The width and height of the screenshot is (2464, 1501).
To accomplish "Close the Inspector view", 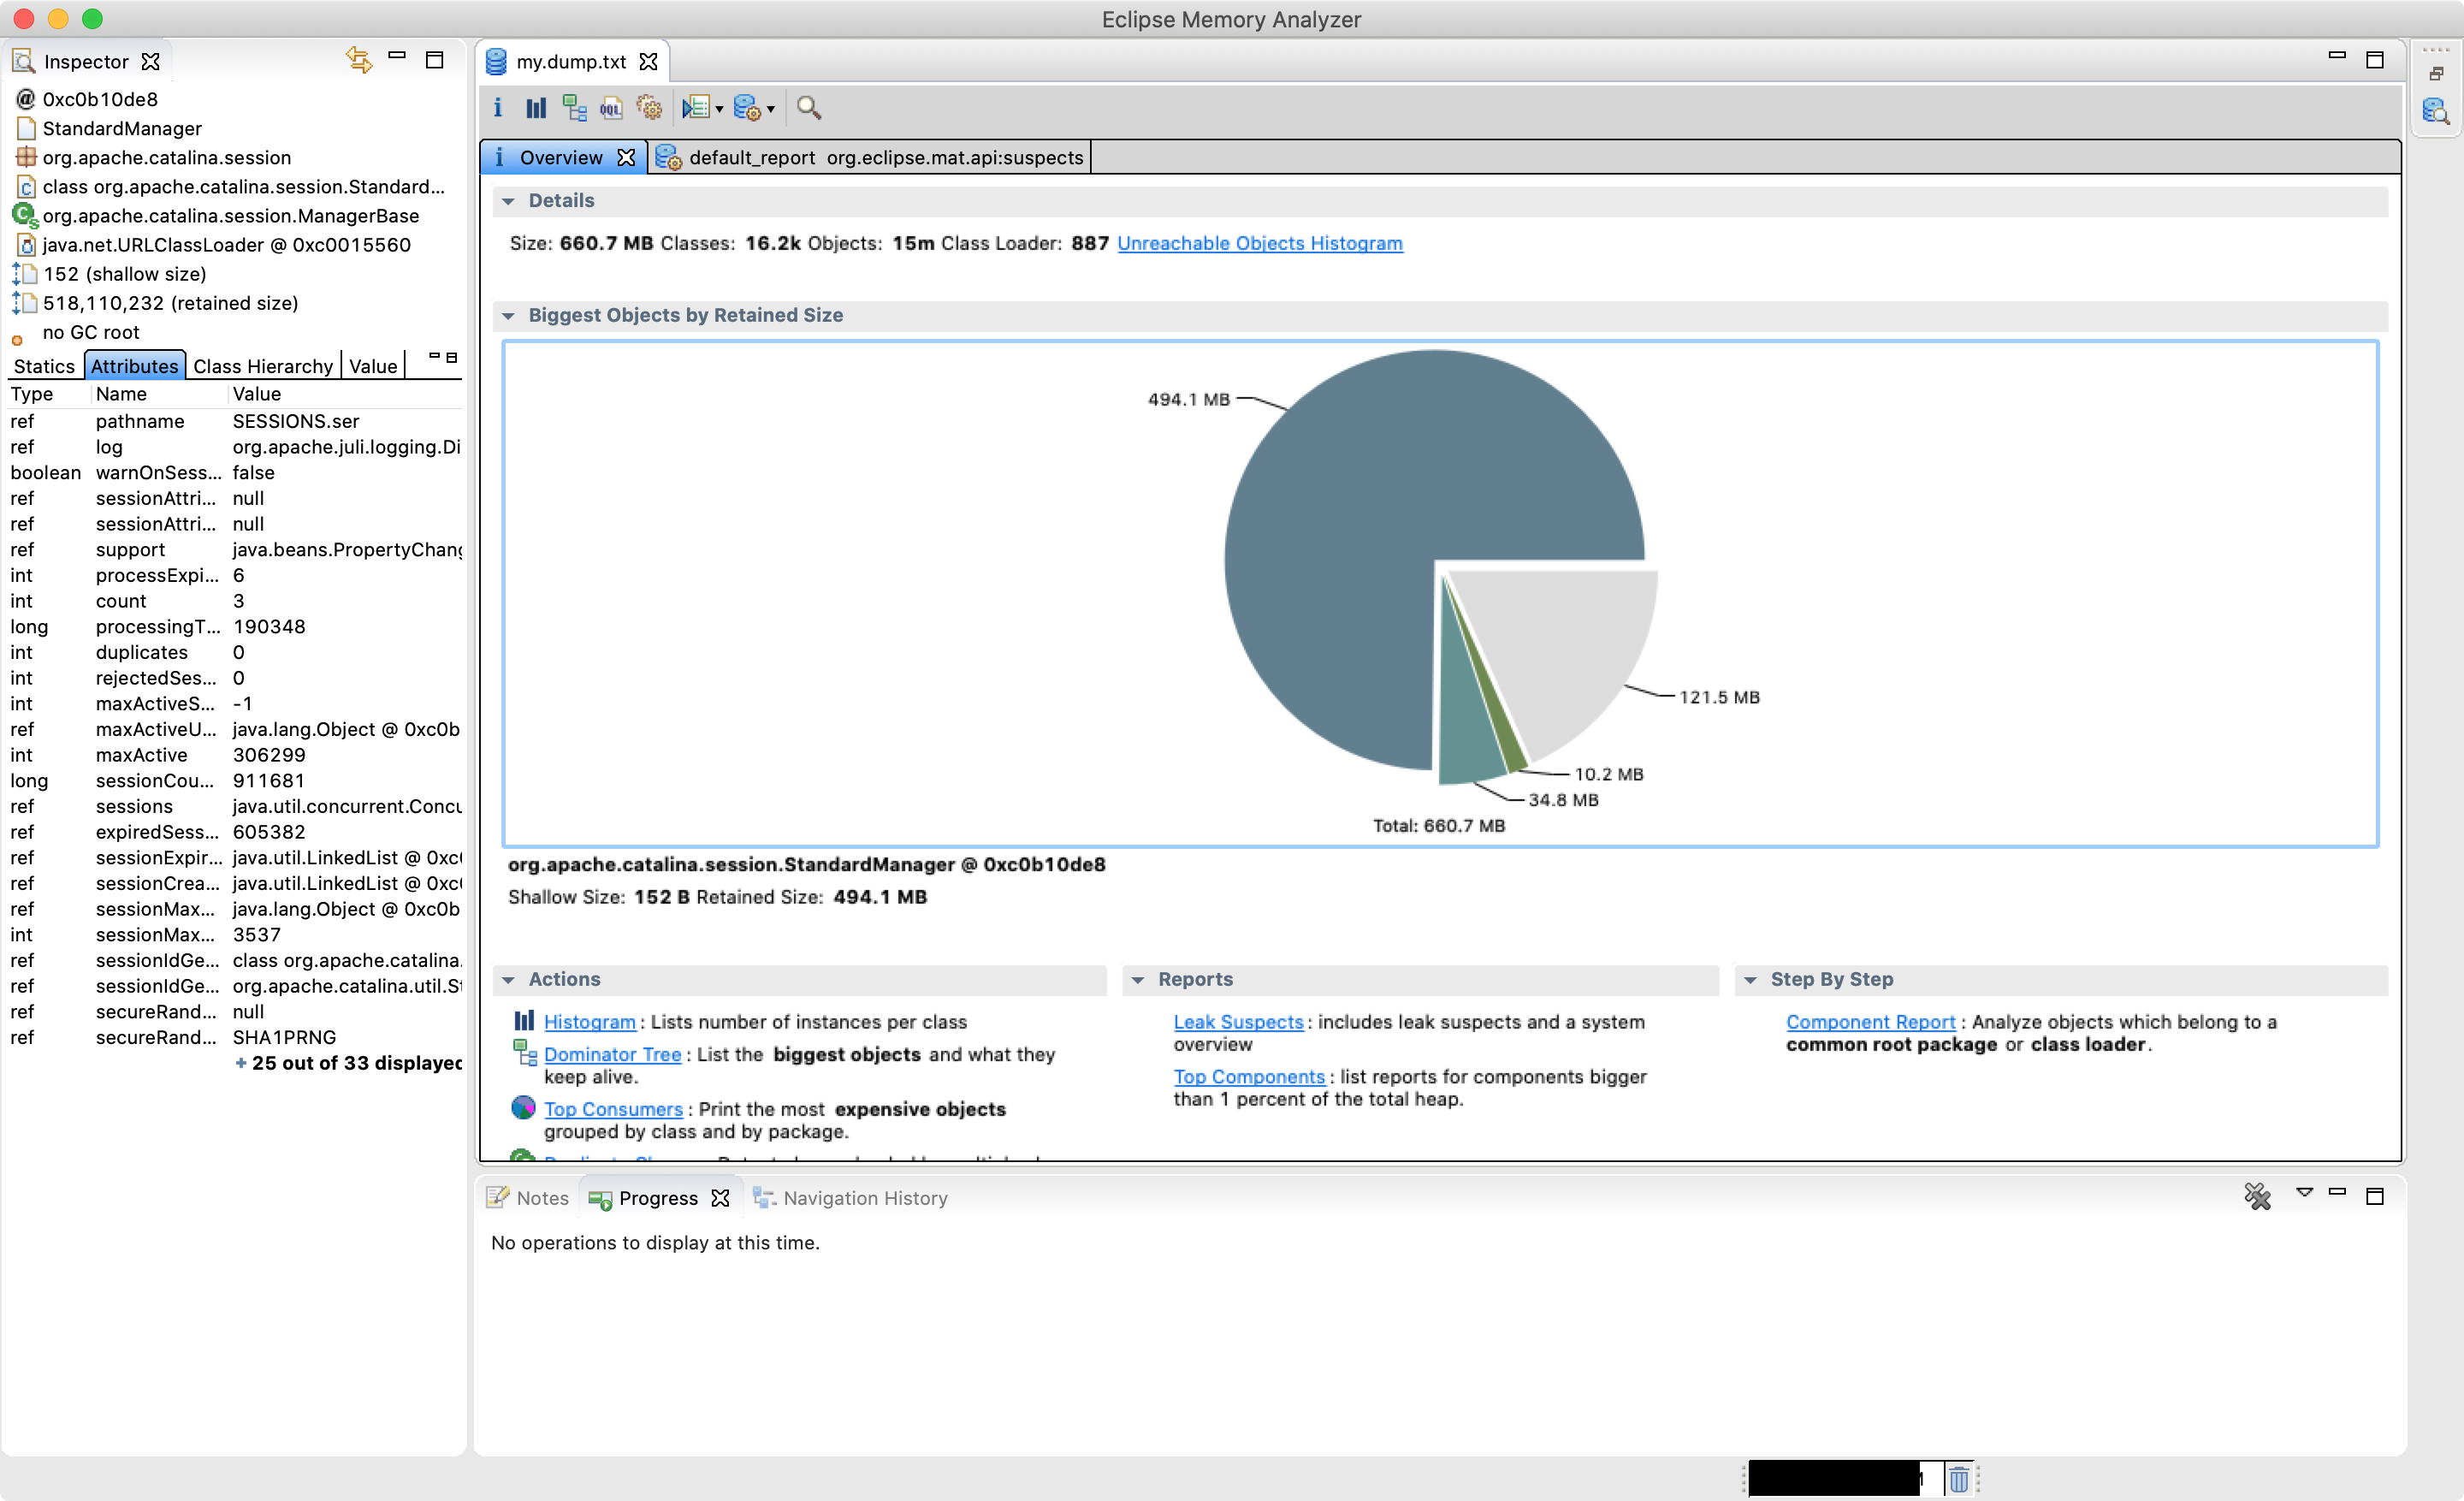I will [151, 62].
